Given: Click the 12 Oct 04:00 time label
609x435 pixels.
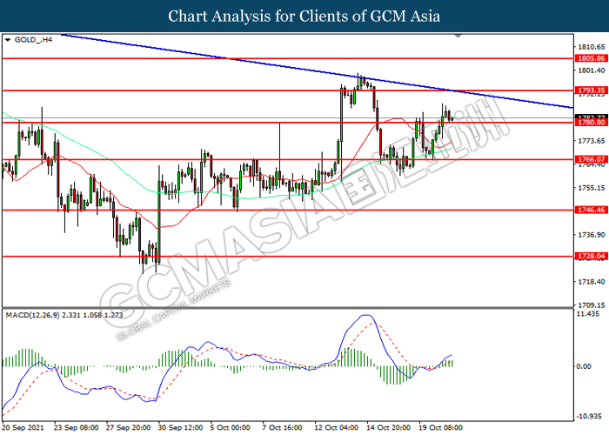Looking at the screenshot, I should 337,428.
